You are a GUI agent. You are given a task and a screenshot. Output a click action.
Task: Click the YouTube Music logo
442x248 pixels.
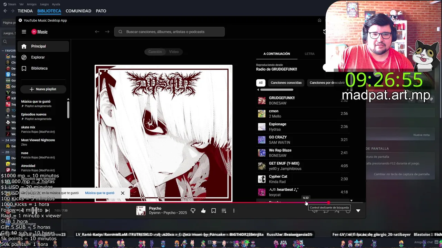click(x=39, y=32)
